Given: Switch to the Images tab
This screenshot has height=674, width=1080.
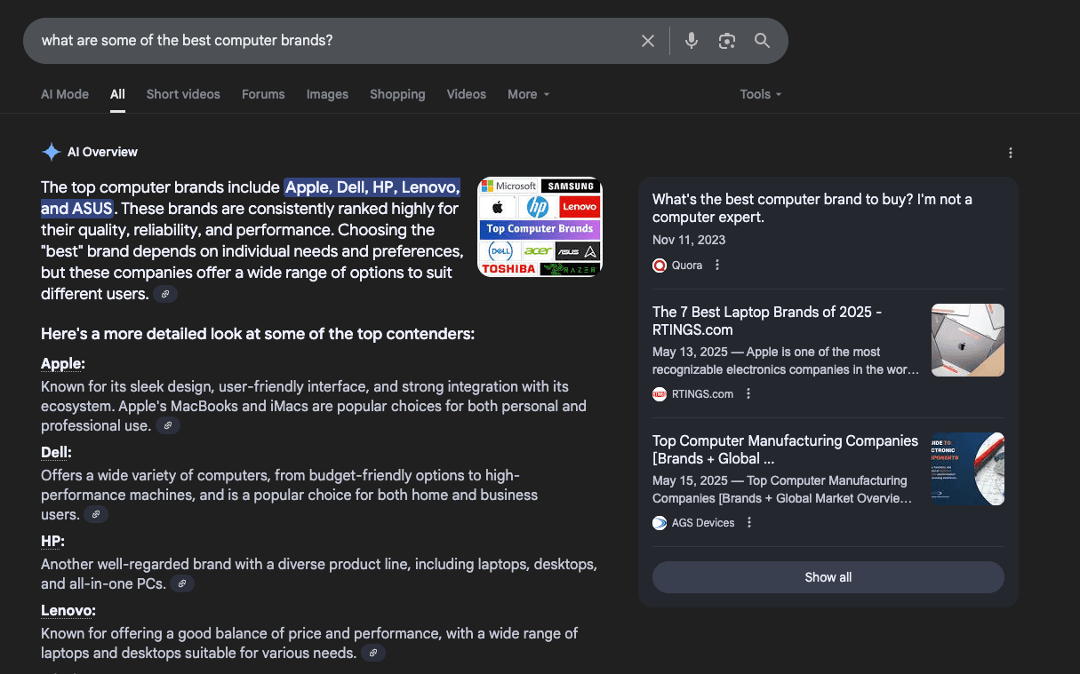Looking at the screenshot, I should [x=327, y=94].
